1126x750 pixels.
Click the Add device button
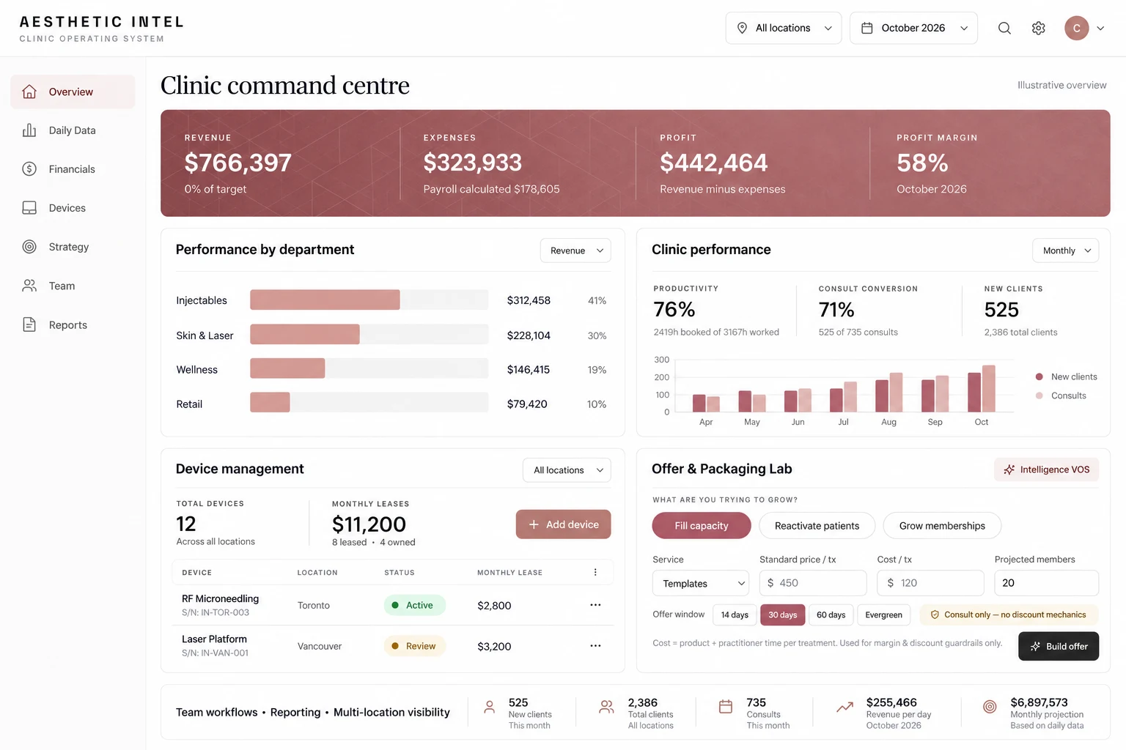click(x=563, y=524)
